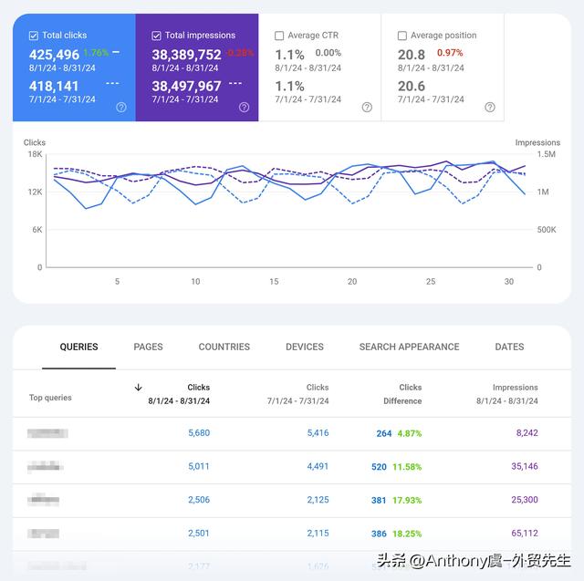Click the 20.6 July average position value

coord(412,87)
